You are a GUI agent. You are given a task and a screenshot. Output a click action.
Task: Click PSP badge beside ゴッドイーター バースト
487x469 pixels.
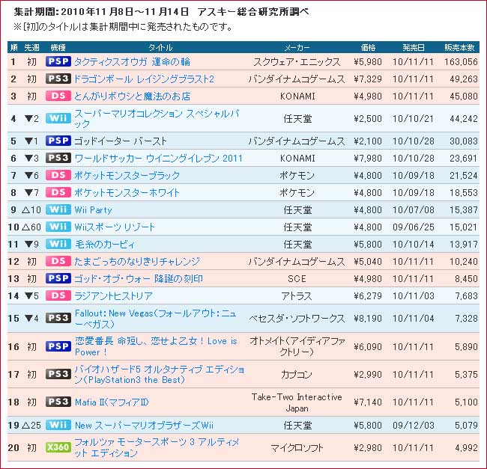[58, 141]
